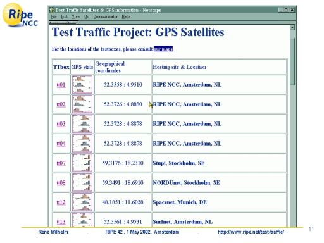
Task: Click the Netscape window title bar icon
Action: point(52,10)
